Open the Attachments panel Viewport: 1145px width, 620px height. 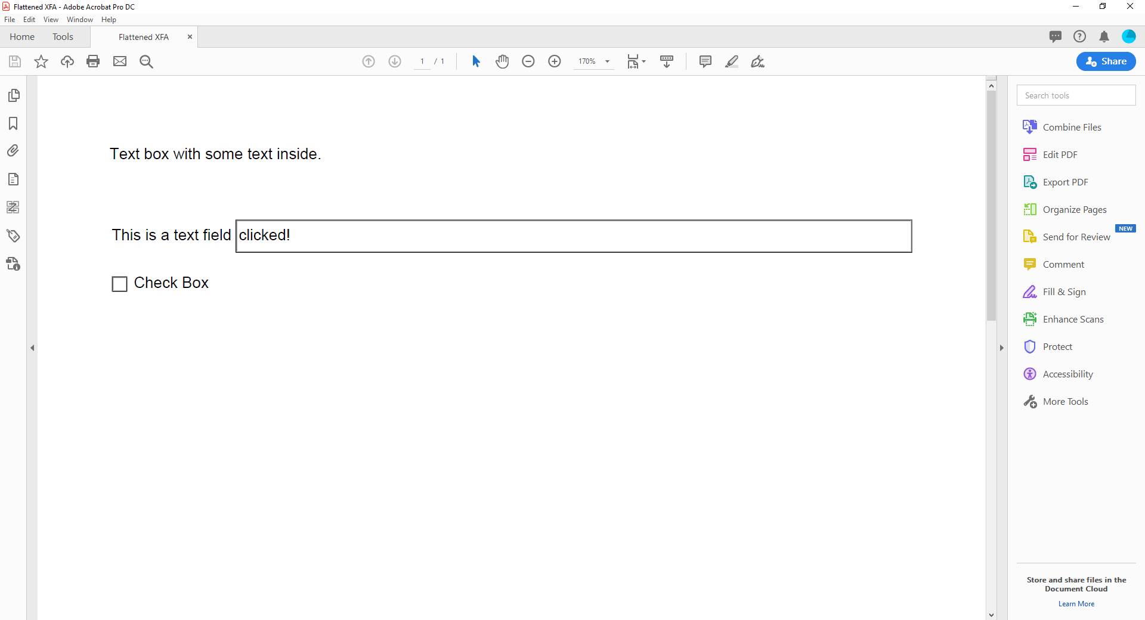(13, 150)
